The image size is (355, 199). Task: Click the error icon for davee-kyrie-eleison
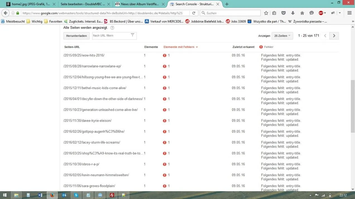165,121
